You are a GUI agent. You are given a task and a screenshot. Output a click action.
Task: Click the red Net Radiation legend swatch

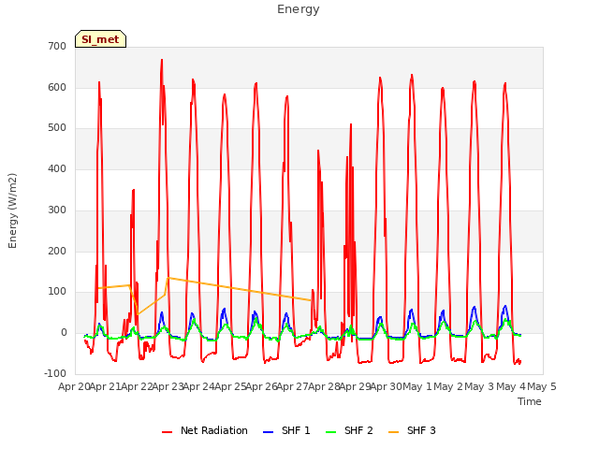(x=167, y=432)
